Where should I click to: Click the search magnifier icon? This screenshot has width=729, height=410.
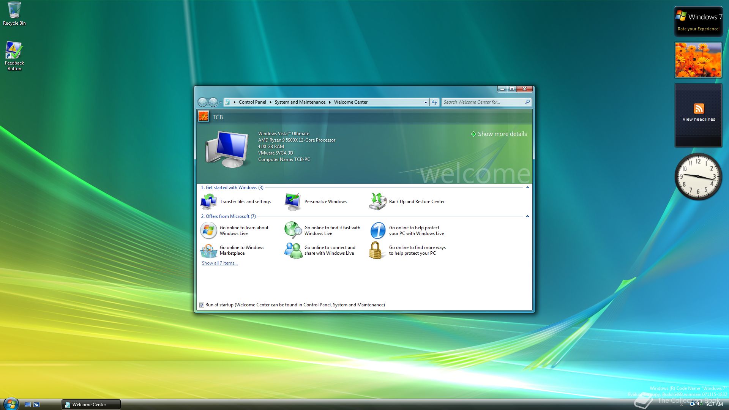[527, 102]
